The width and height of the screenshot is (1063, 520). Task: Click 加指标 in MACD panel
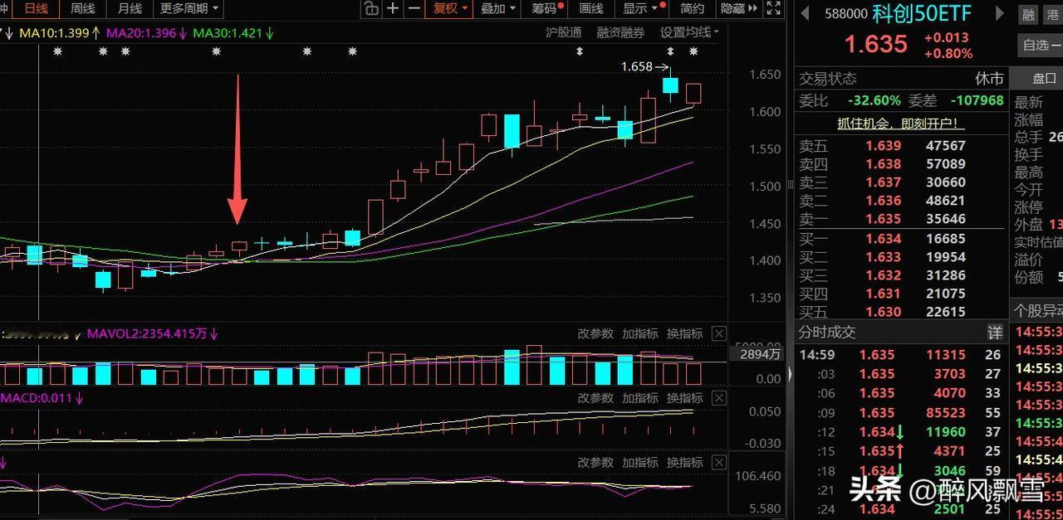640,398
